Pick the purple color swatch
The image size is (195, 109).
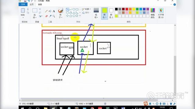coord(147,9)
